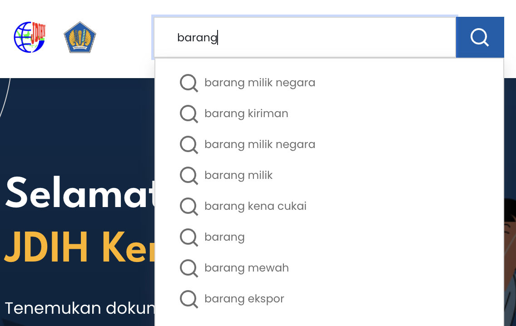This screenshot has width=516, height=326.
Task: Click the magnifier icon beside the single-word "barang" suggestion
Action: 189,237
